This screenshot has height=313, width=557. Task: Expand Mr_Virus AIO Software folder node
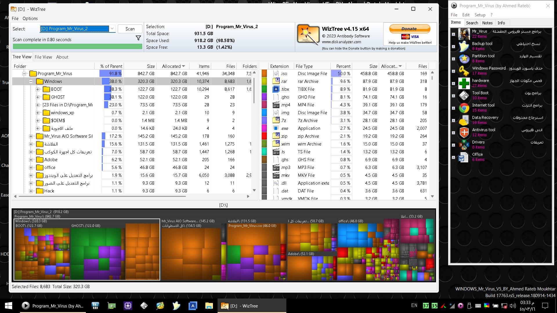31,136
